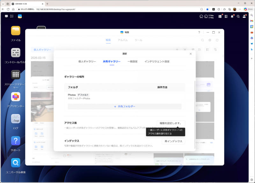Click the browser refresh button
255x183 pixels.
8,9
